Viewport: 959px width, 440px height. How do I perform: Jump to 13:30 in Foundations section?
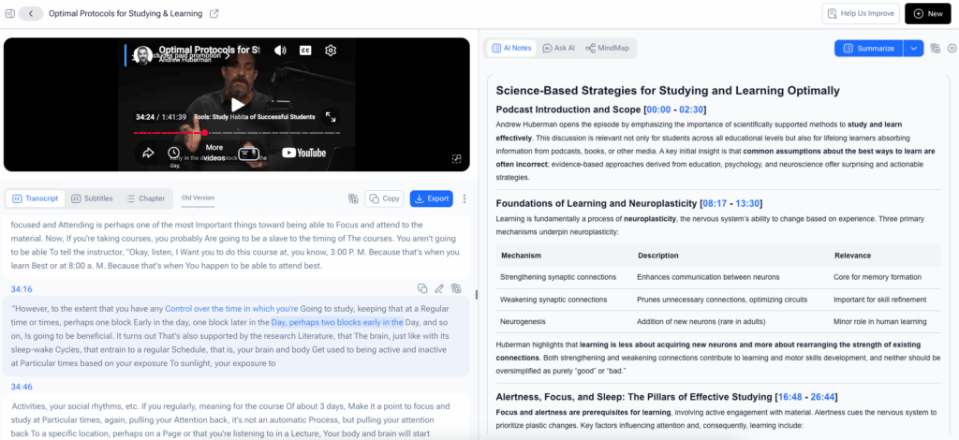pos(747,203)
